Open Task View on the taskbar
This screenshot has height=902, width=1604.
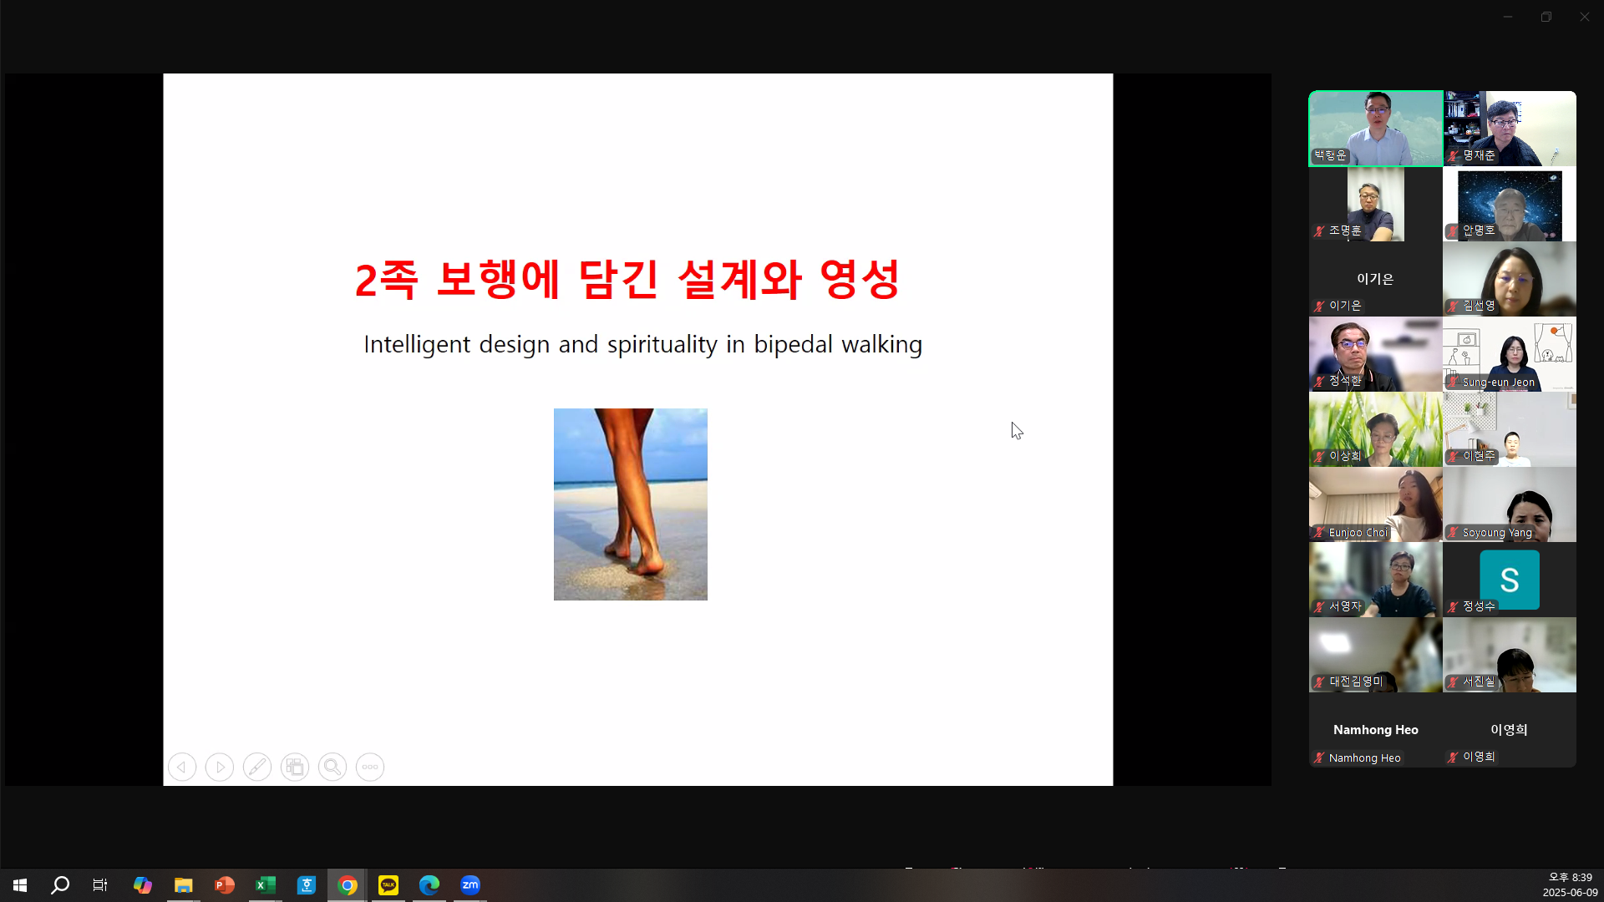(99, 885)
